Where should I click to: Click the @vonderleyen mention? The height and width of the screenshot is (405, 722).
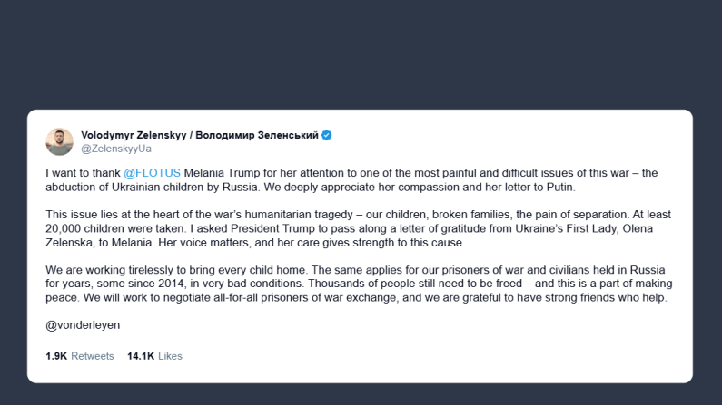click(x=83, y=323)
